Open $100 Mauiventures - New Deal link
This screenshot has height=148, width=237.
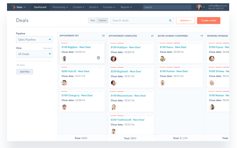[128, 96]
